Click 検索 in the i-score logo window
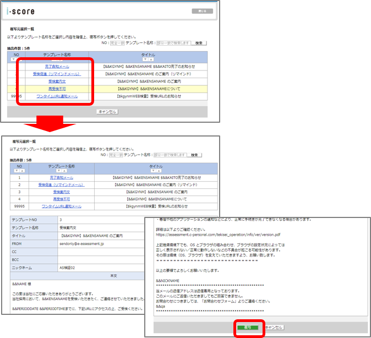This screenshot has height=338, width=371. [x=199, y=43]
